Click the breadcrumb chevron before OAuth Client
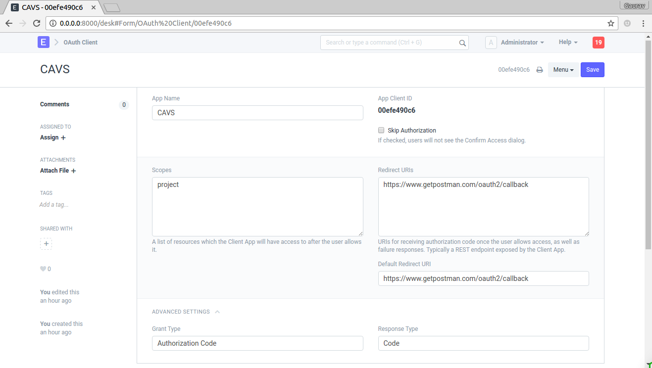This screenshot has height=368, width=652. (x=56, y=42)
